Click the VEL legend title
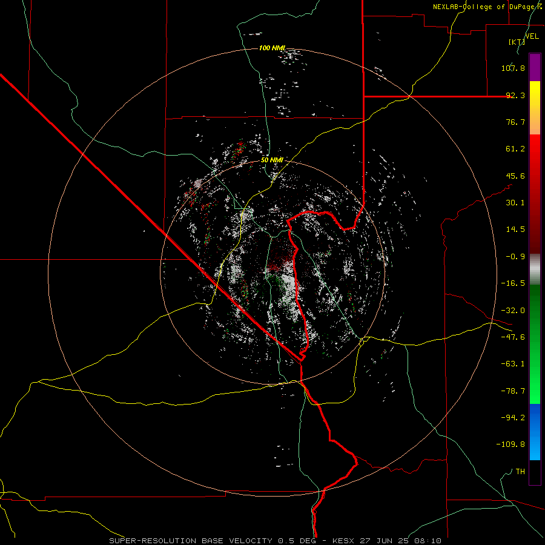The height and width of the screenshot is (545, 545). pyautogui.click(x=532, y=36)
